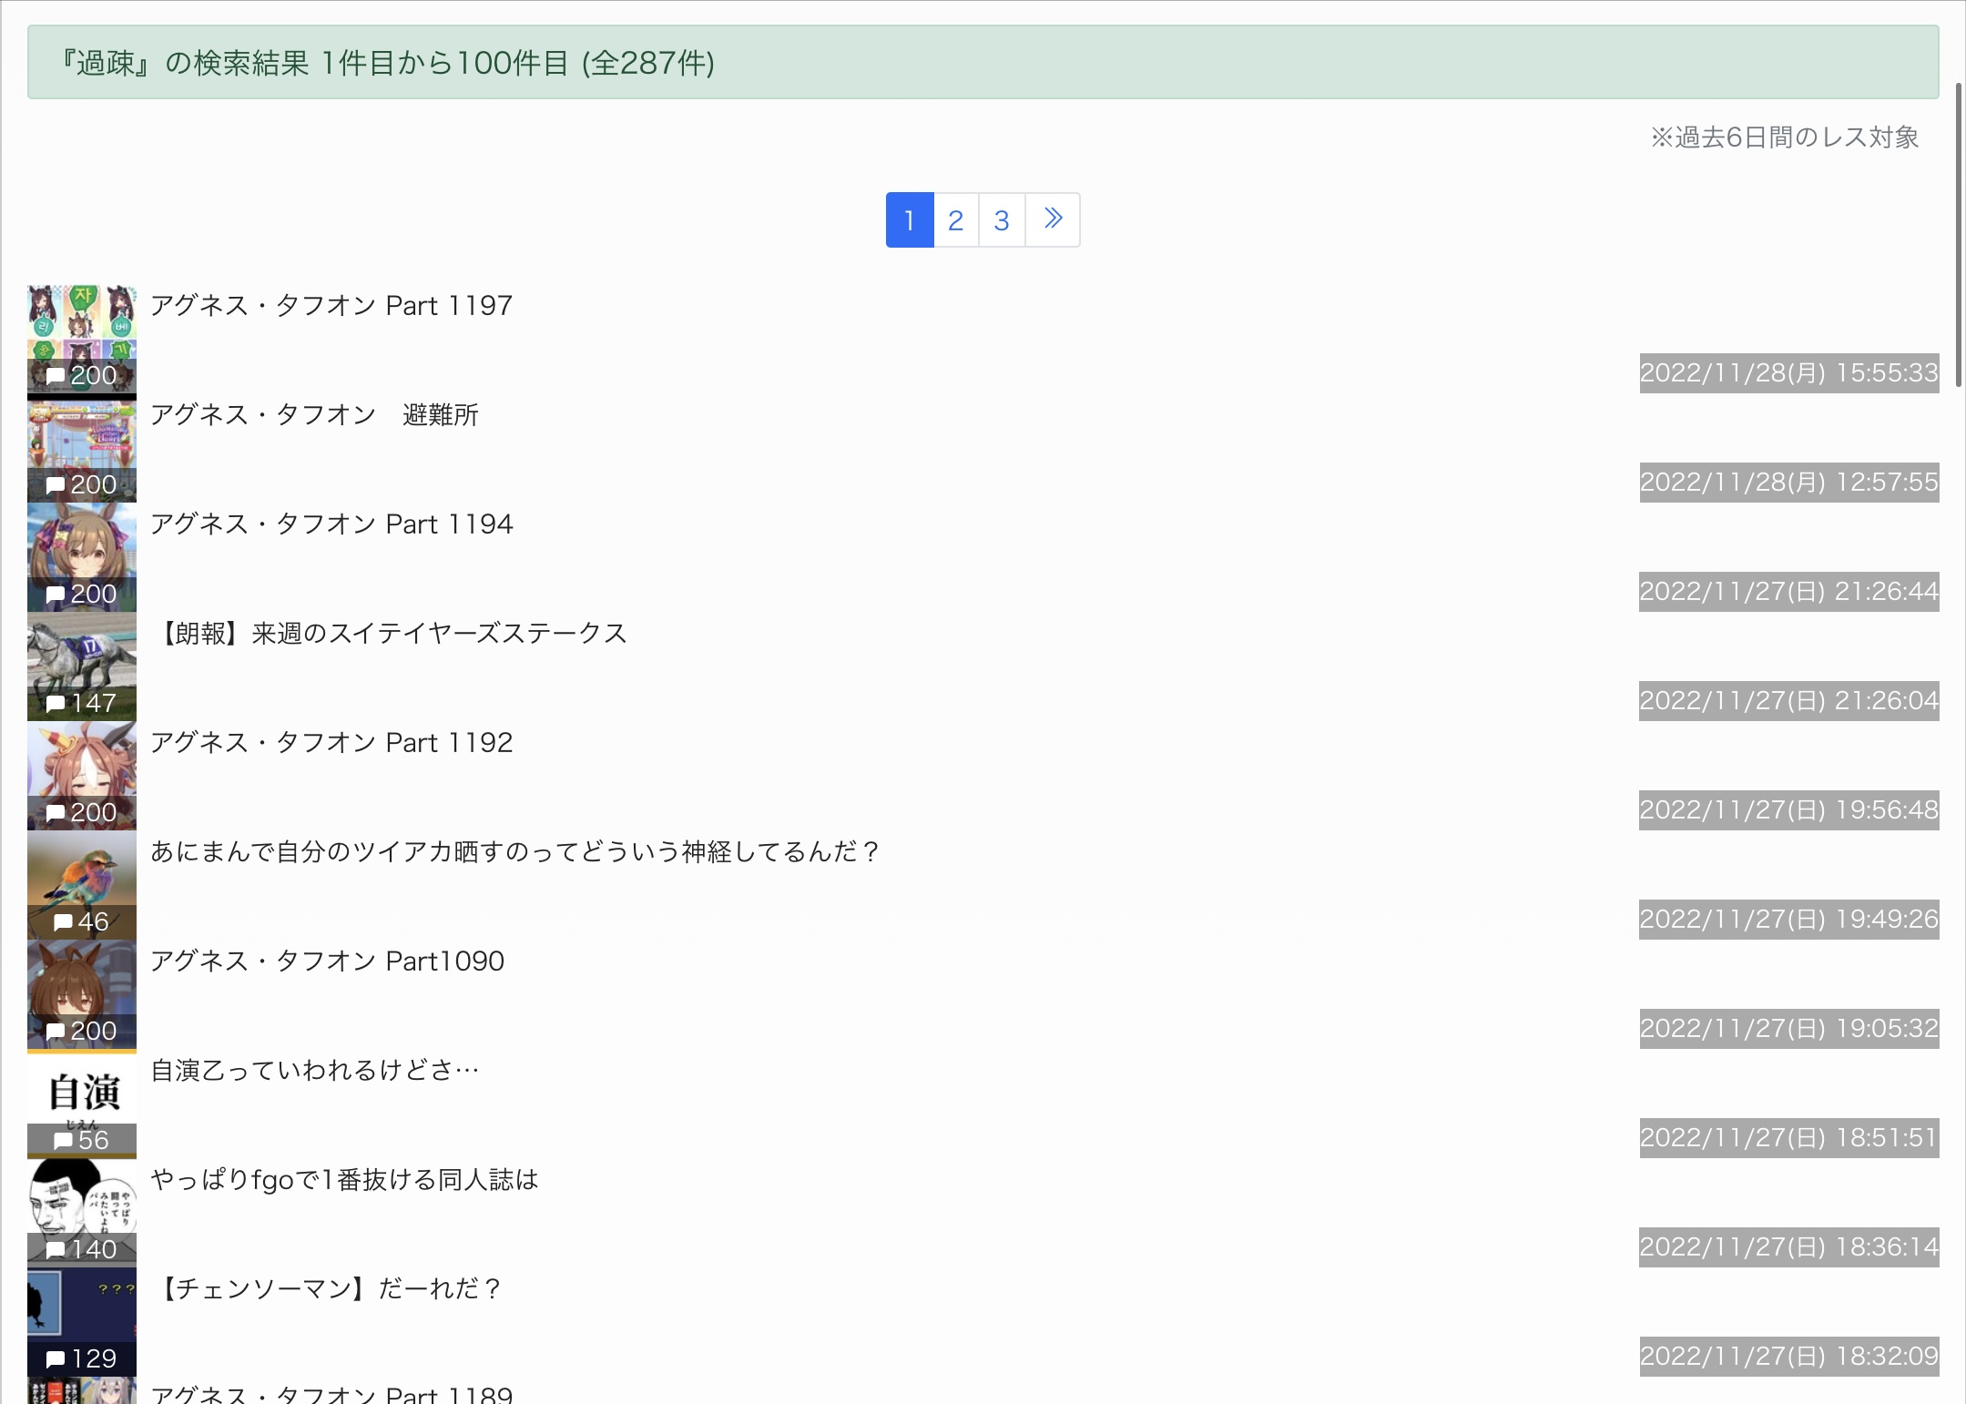The image size is (1966, 1404).
Task: Go to next pages with double-chevron icon
Action: [1053, 219]
